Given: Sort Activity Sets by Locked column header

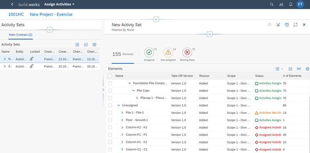Looking at the screenshot, I should coord(35,52).
